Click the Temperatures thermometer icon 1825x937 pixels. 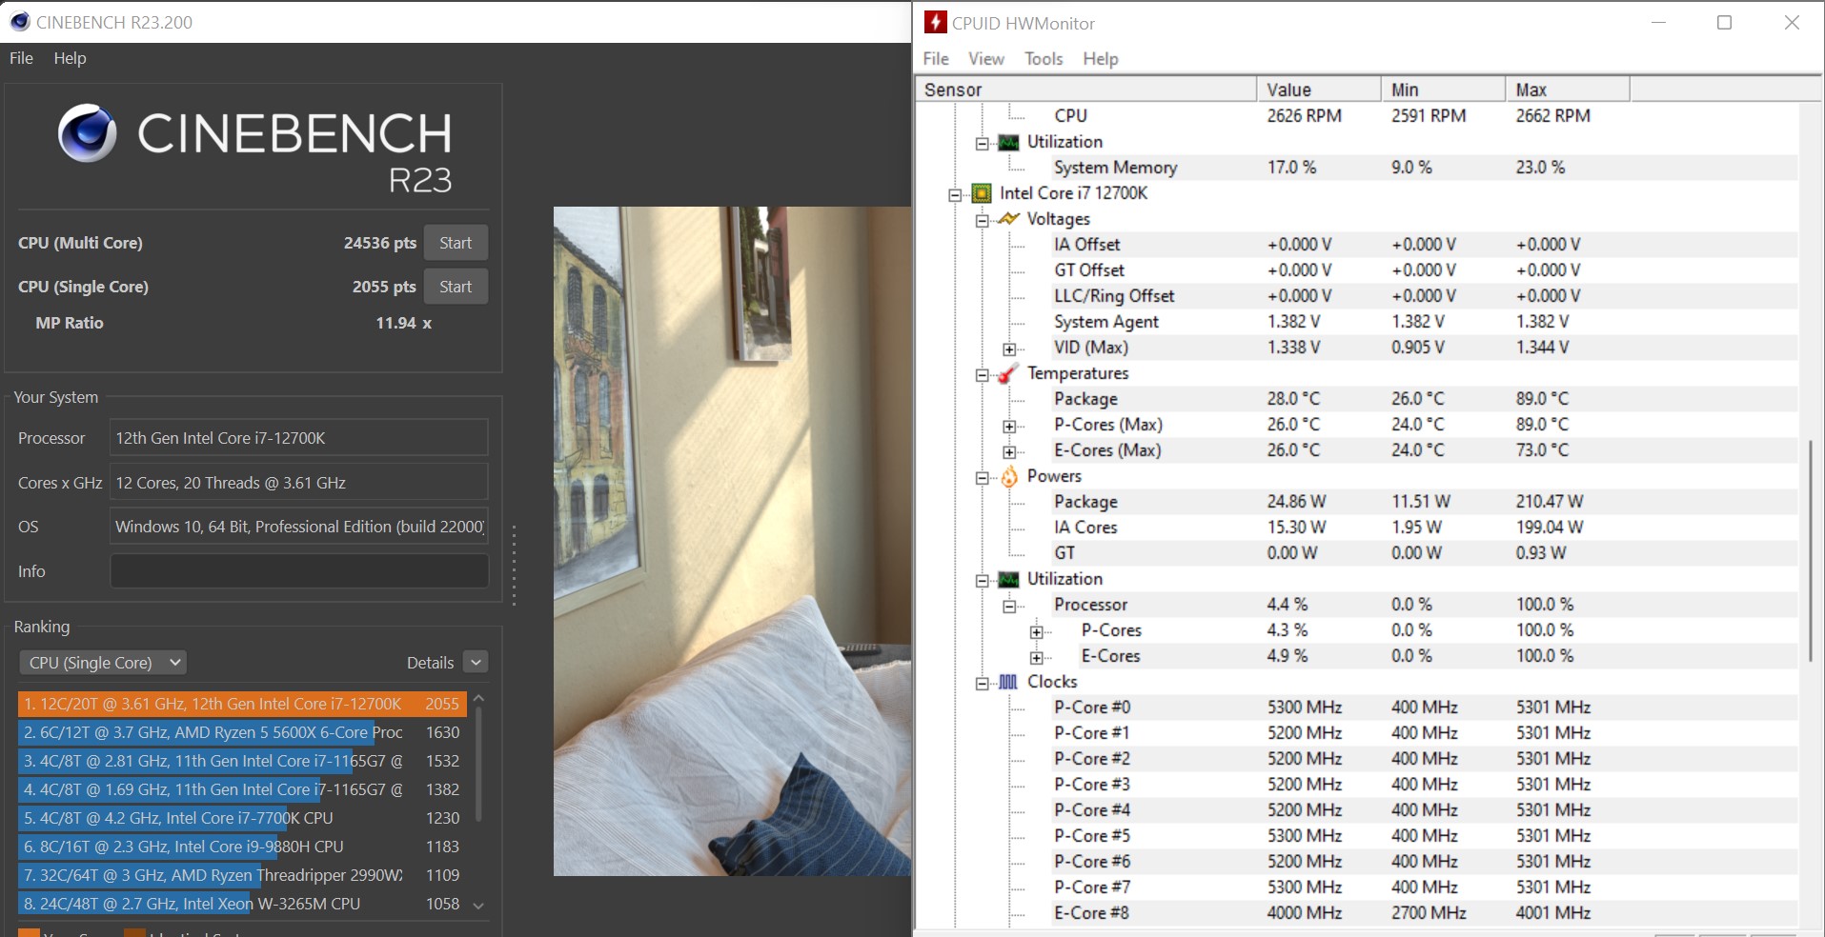pos(1008,373)
